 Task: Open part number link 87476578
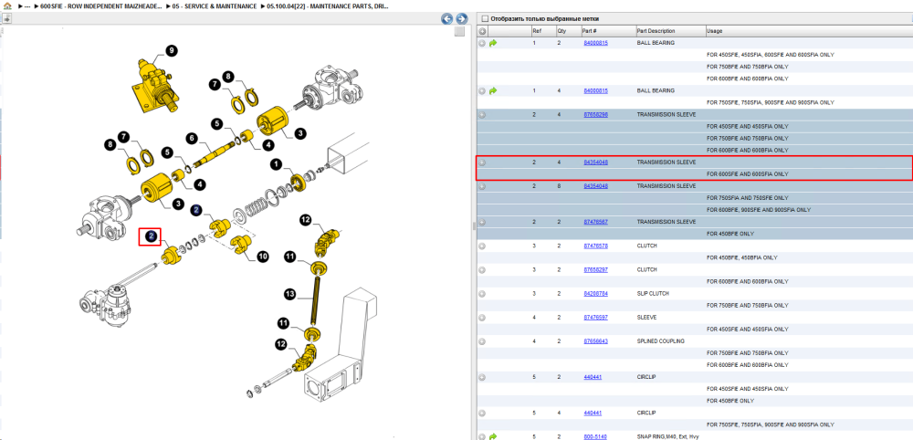(x=595, y=246)
